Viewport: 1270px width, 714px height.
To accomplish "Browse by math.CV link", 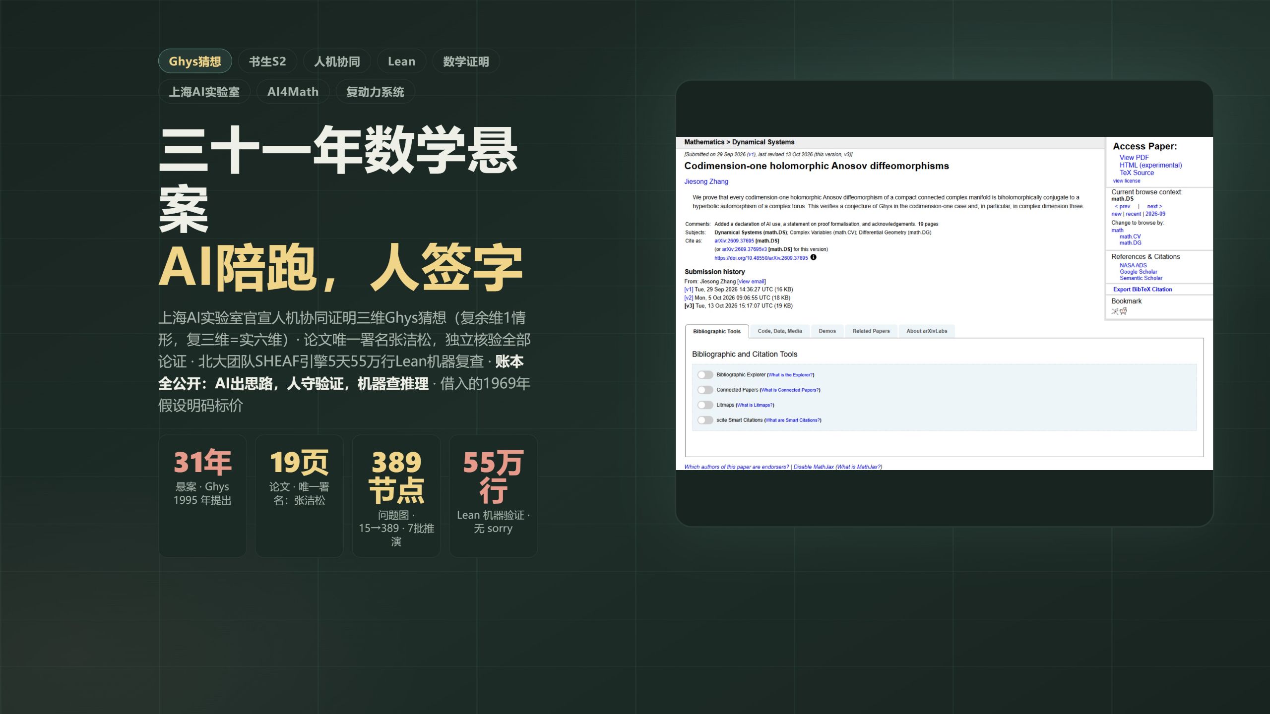I will click(1130, 237).
